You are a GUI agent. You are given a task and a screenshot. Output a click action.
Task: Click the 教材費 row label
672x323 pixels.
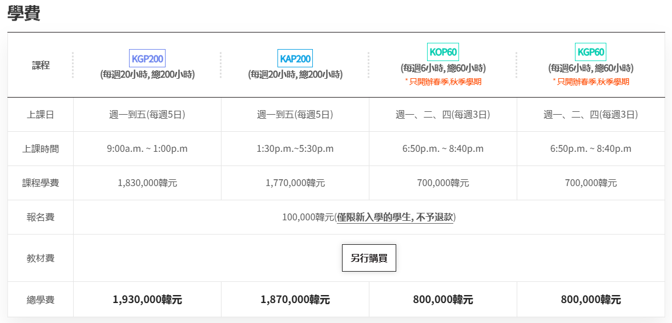pos(41,258)
